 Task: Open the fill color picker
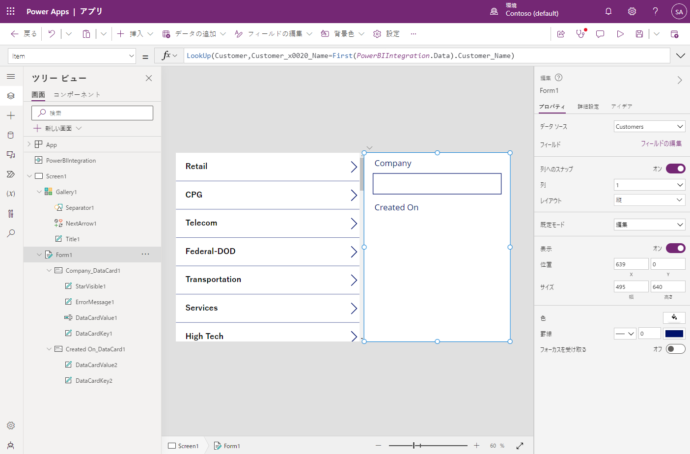coord(674,317)
